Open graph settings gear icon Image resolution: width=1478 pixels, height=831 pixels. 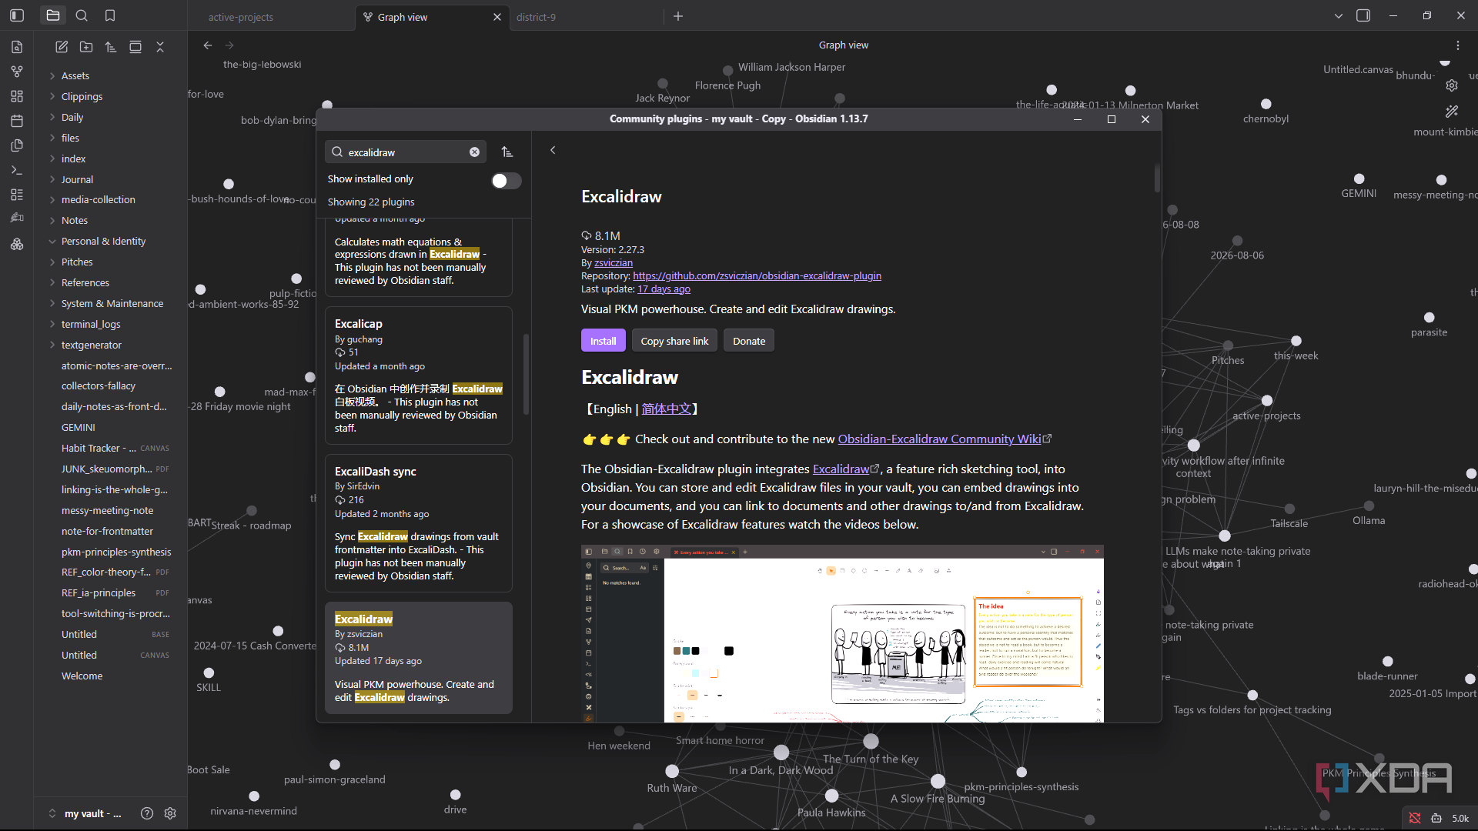pyautogui.click(x=1452, y=85)
